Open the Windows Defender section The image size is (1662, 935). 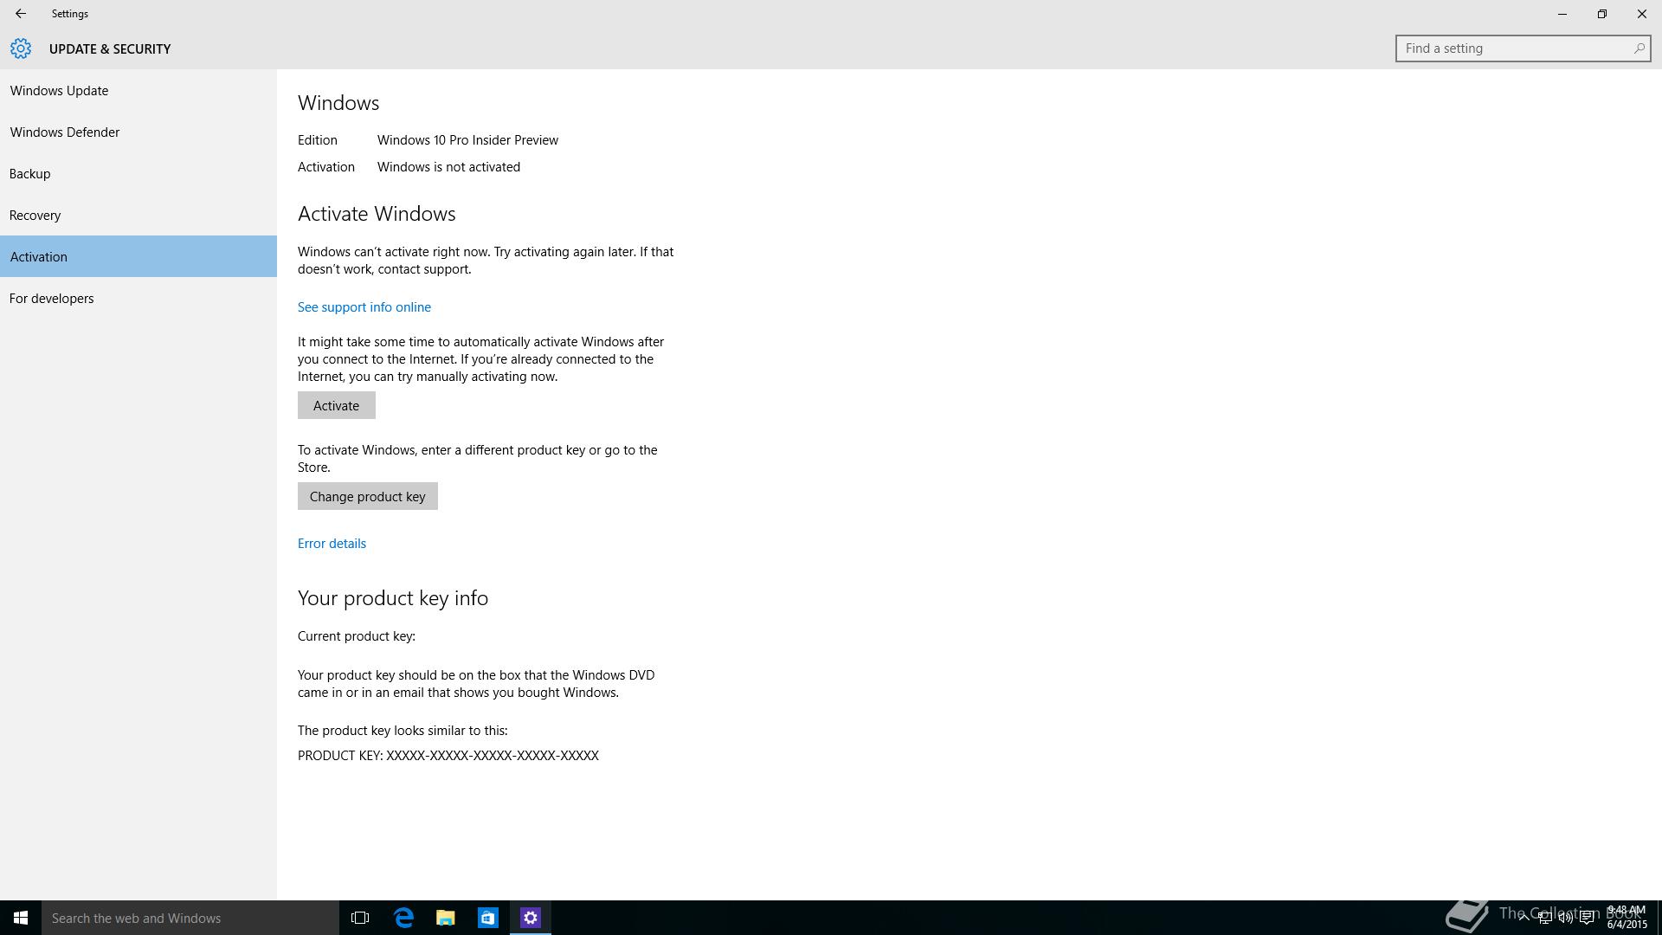click(x=138, y=132)
